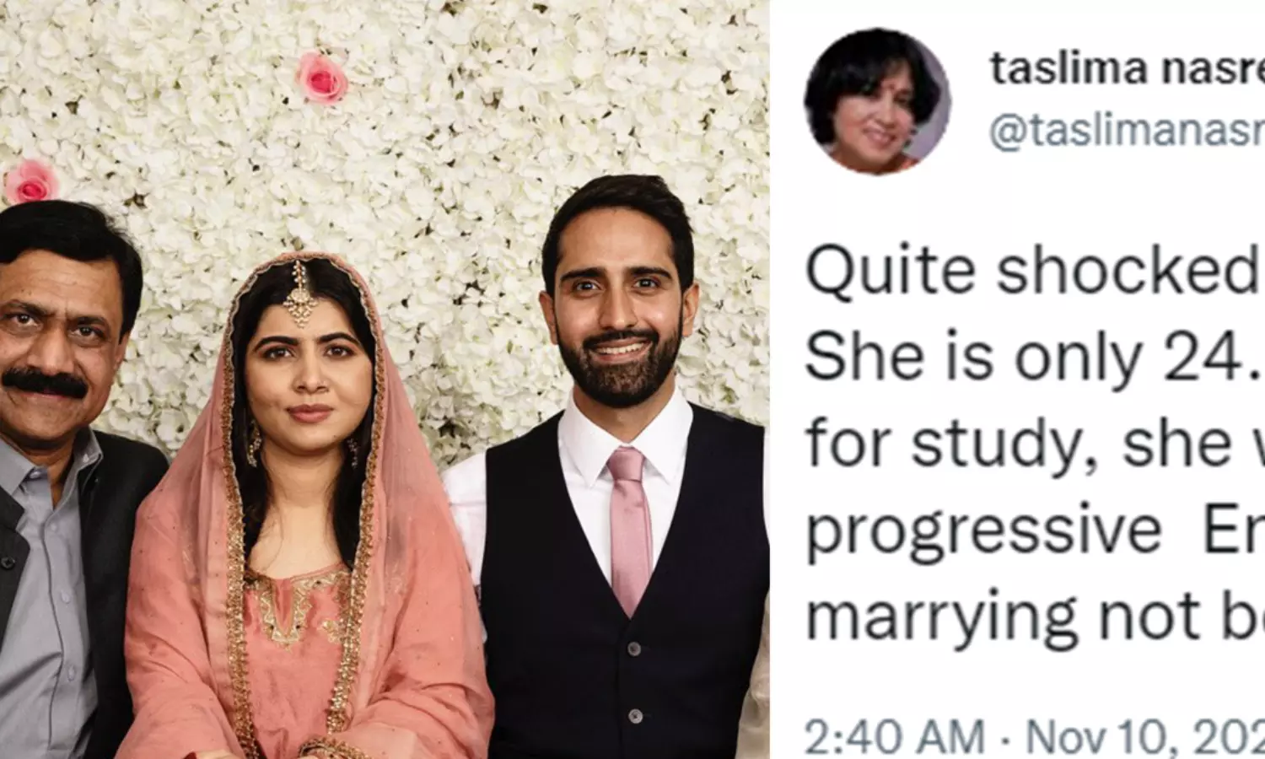
Task: Open the tweet author's profile picture
Action: (x=878, y=105)
